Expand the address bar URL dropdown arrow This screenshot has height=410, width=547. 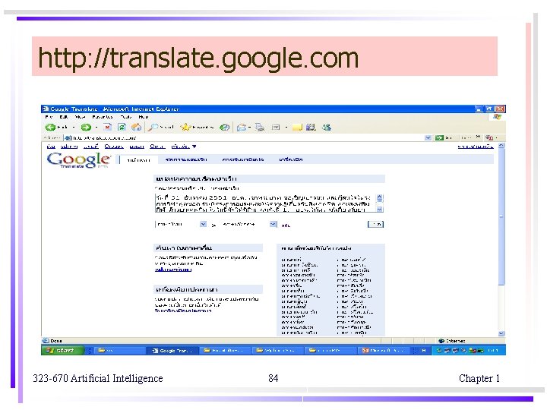pyautogui.click(x=428, y=137)
